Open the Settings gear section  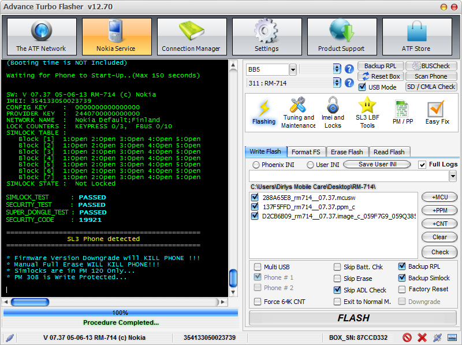point(267,36)
